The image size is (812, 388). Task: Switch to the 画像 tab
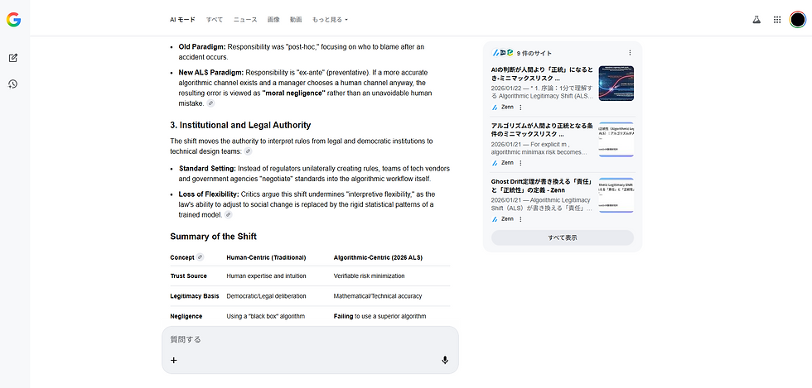(273, 19)
